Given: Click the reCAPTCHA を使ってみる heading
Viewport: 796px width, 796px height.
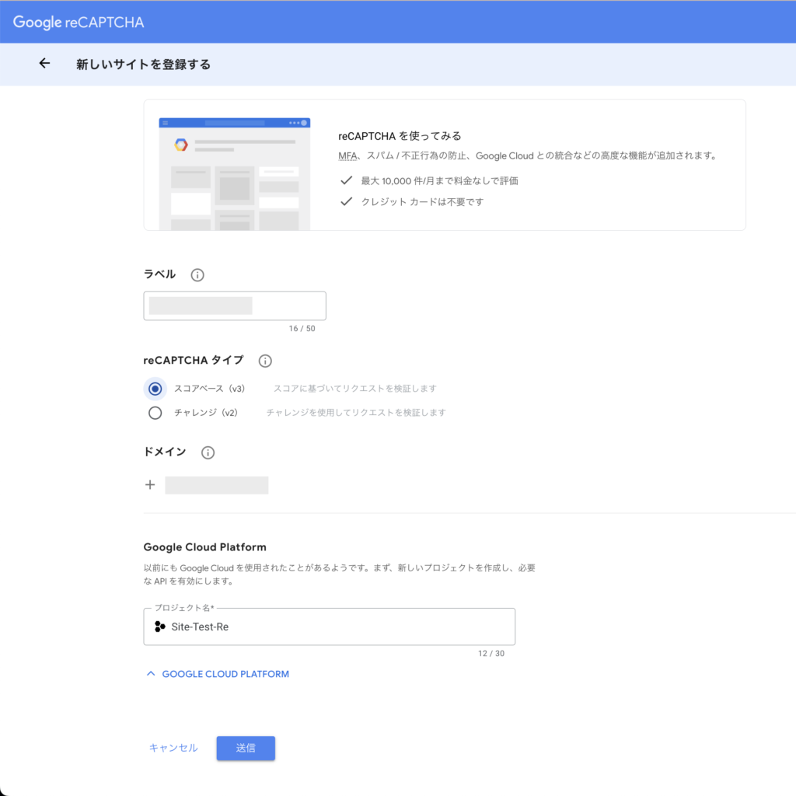Looking at the screenshot, I should (x=400, y=136).
